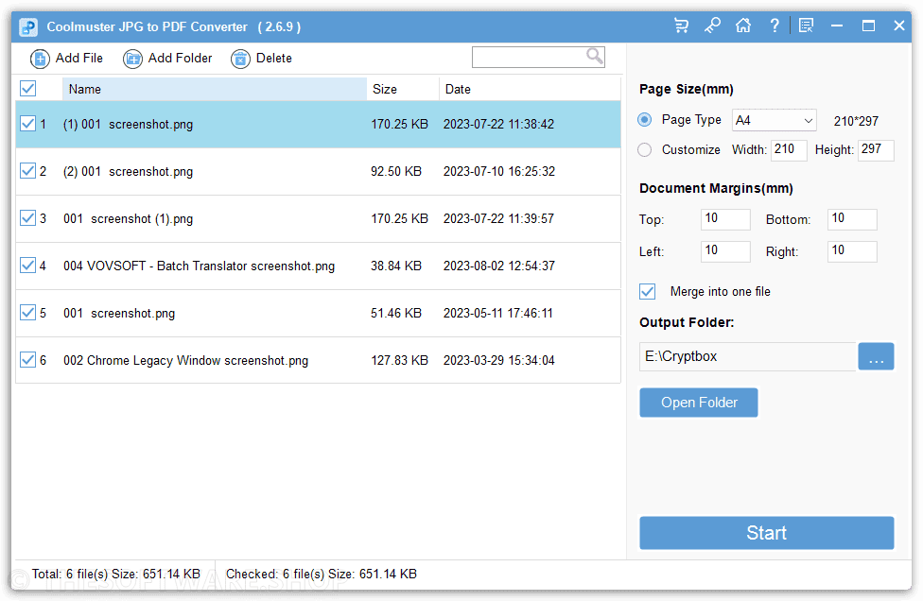The height and width of the screenshot is (601, 923).
Task: Click the search magnifier icon
Action: pos(595,57)
